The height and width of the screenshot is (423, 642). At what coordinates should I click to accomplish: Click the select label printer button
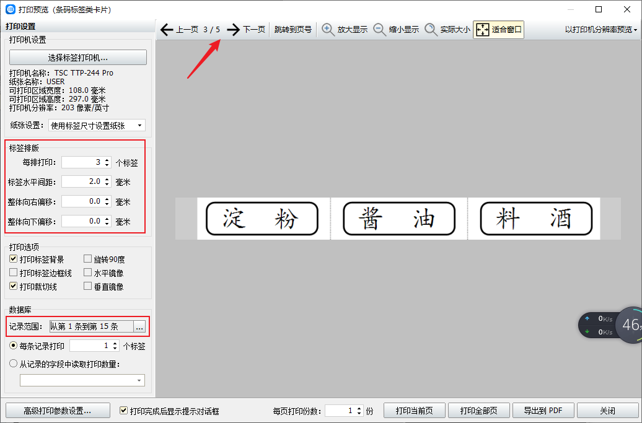pyautogui.click(x=78, y=58)
